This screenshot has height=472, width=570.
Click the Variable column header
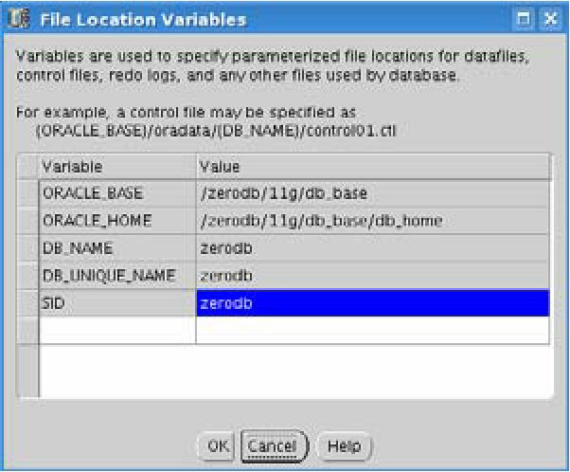click(117, 167)
